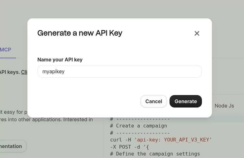This screenshot has height=158, width=244.
Task: Click the 'Name your API key' label
Action: click(60, 60)
